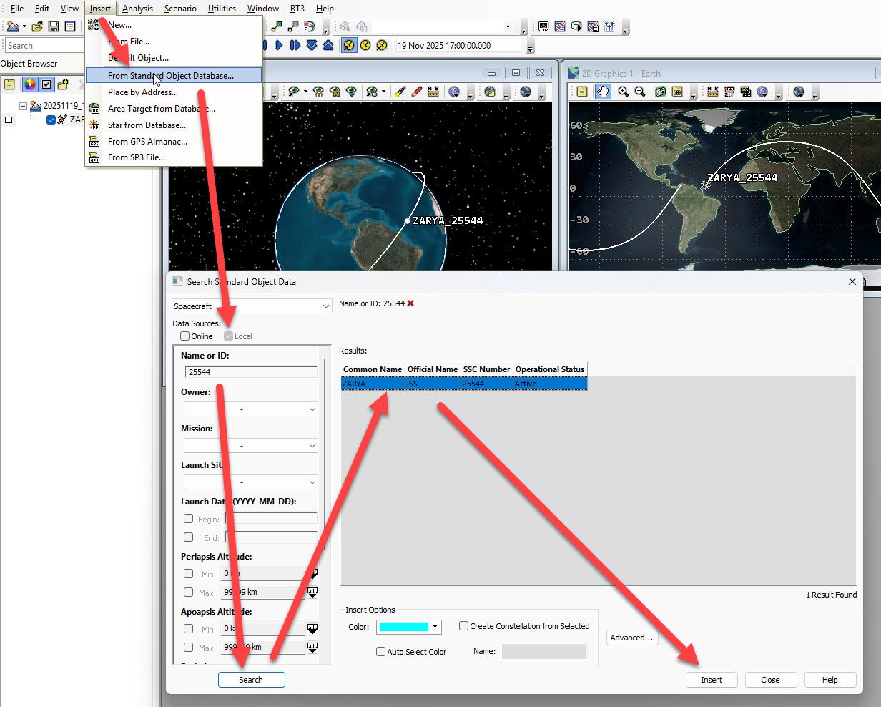This screenshot has width=881, height=707.
Task: Open the Spacecraft object type dropdown
Action: (x=252, y=306)
